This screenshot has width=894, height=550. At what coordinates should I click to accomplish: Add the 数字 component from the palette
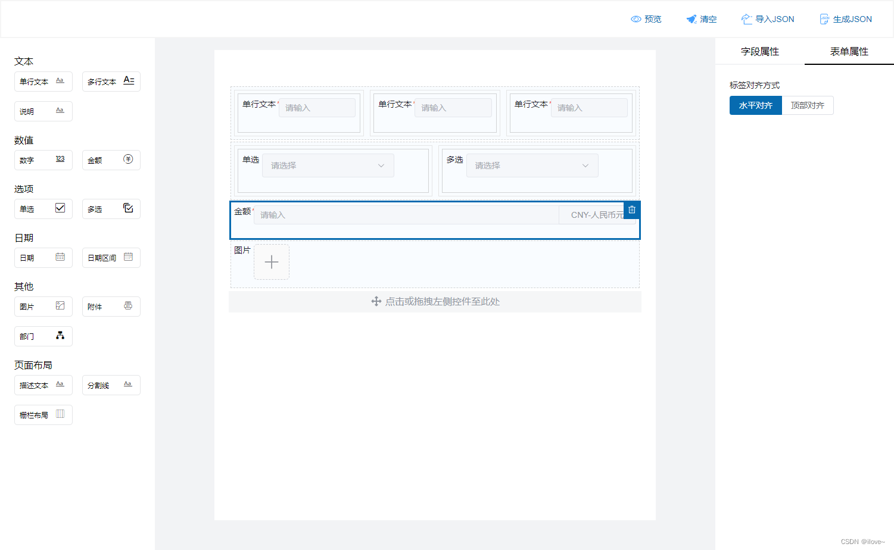(43, 160)
